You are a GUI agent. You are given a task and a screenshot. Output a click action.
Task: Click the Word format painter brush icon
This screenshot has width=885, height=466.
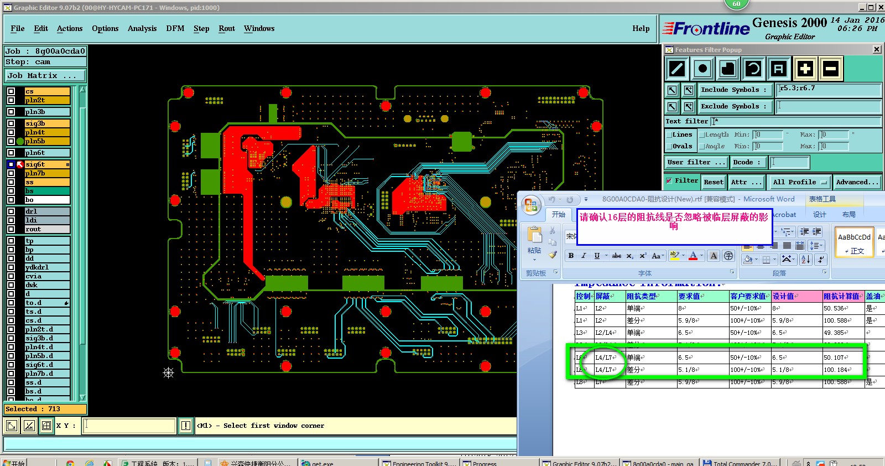pos(553,255)
